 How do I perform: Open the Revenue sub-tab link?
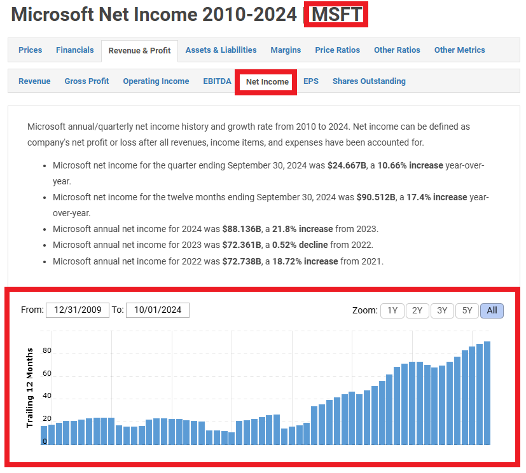[34, 81]
